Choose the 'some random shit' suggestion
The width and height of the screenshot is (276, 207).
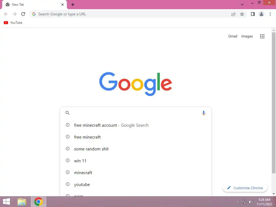(136, 149)
